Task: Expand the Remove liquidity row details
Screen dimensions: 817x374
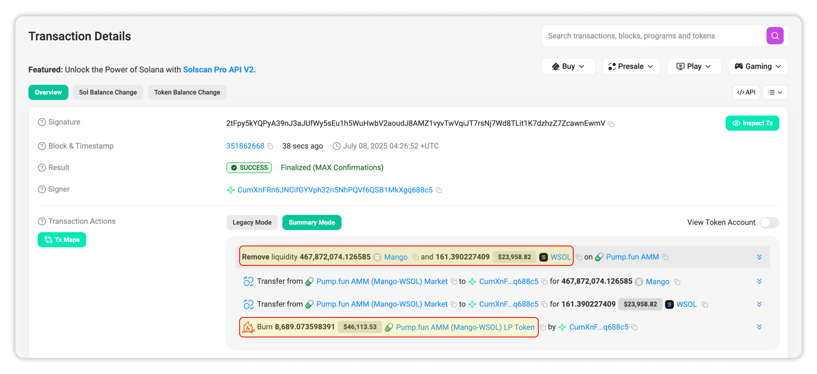Action: pyautogui.click(x=759, y=257)
